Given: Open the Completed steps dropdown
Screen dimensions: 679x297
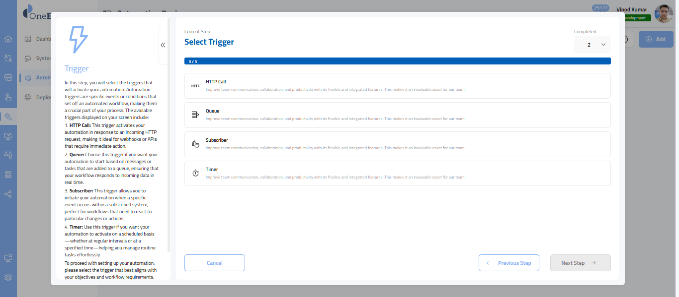Looking at the screenshot, I should (593, 45).
